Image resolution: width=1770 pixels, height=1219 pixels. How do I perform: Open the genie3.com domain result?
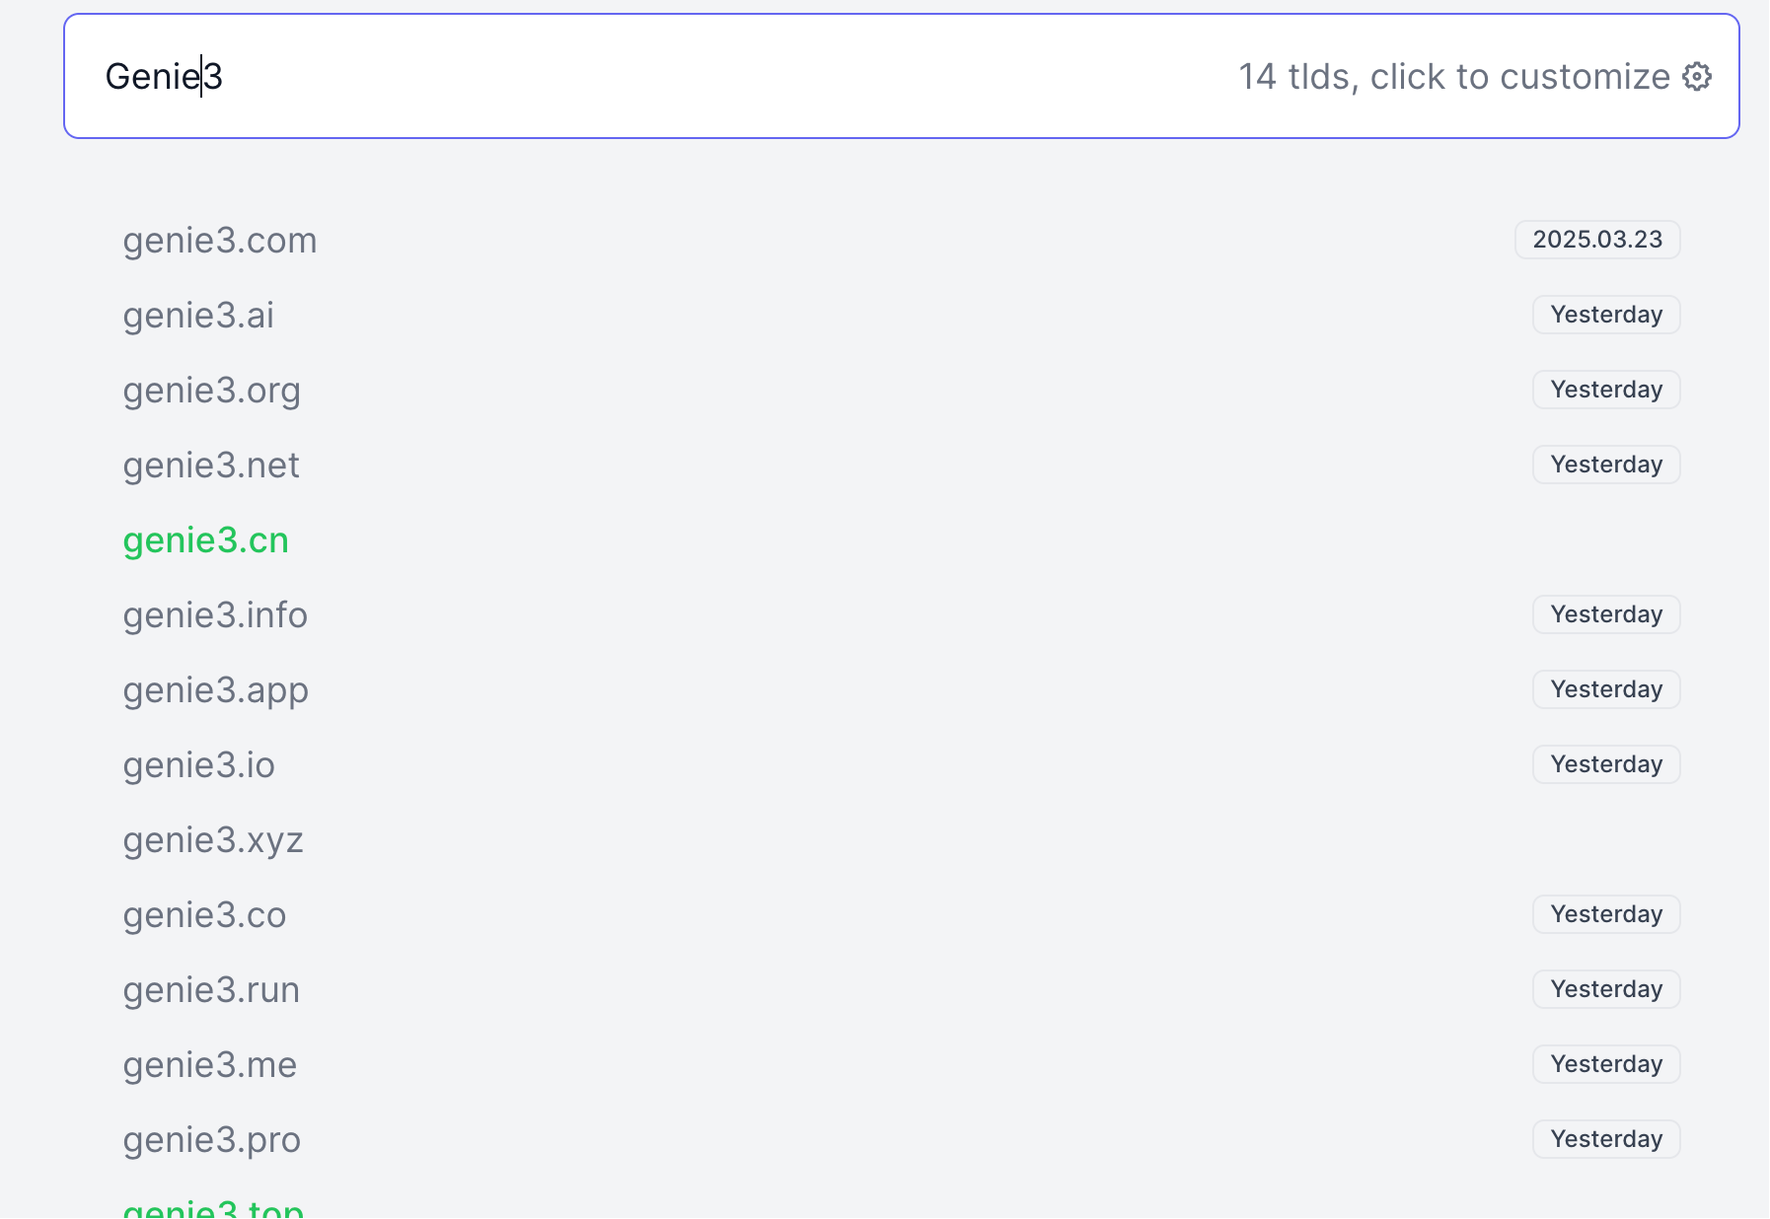coord(220,241)
